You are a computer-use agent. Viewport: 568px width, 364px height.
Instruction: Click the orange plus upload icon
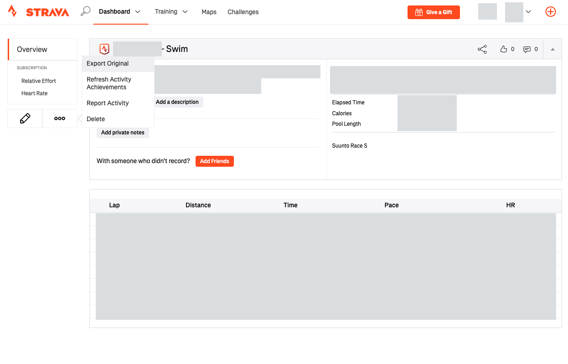pos(551,12)
